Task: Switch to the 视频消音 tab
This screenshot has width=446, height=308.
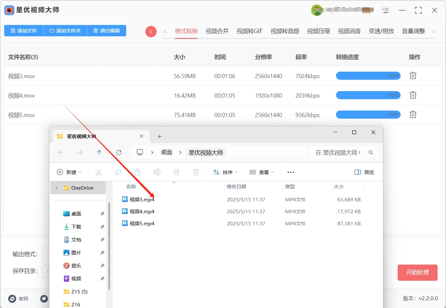Action: coord(349,31)
